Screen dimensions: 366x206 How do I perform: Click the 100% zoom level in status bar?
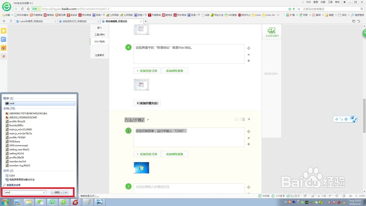point(362,196)
